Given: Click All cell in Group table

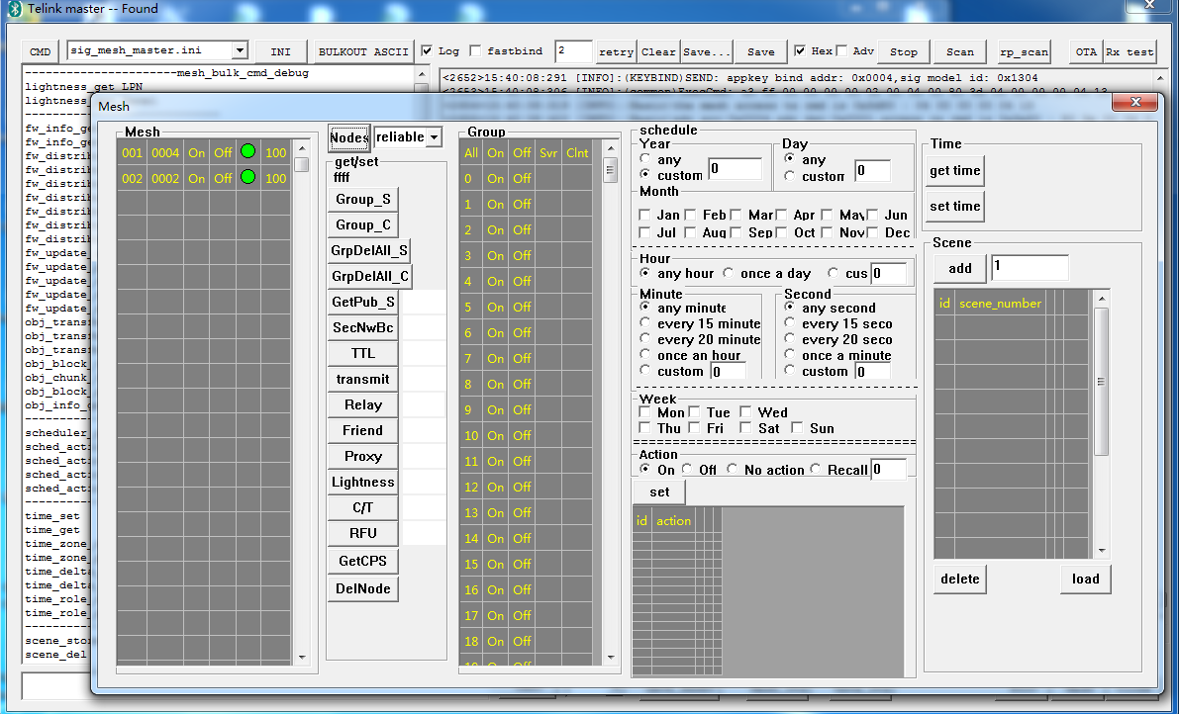Looking at the screenshot, I should [470, 153].
